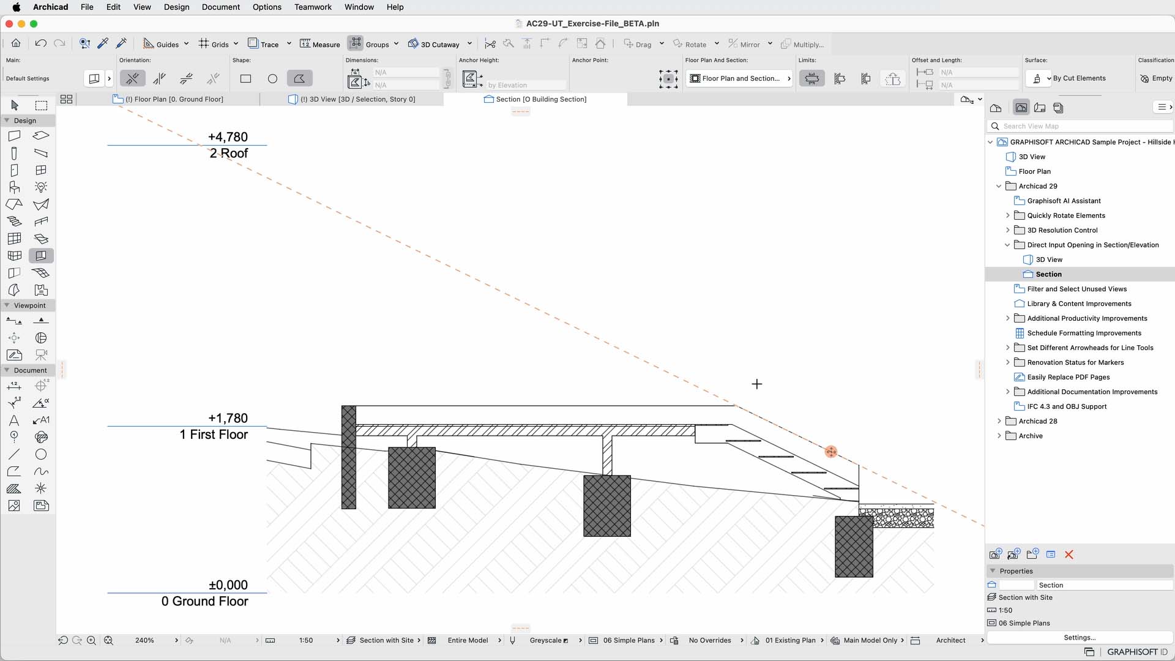Select rectangular opening shape

coord(245,78)
